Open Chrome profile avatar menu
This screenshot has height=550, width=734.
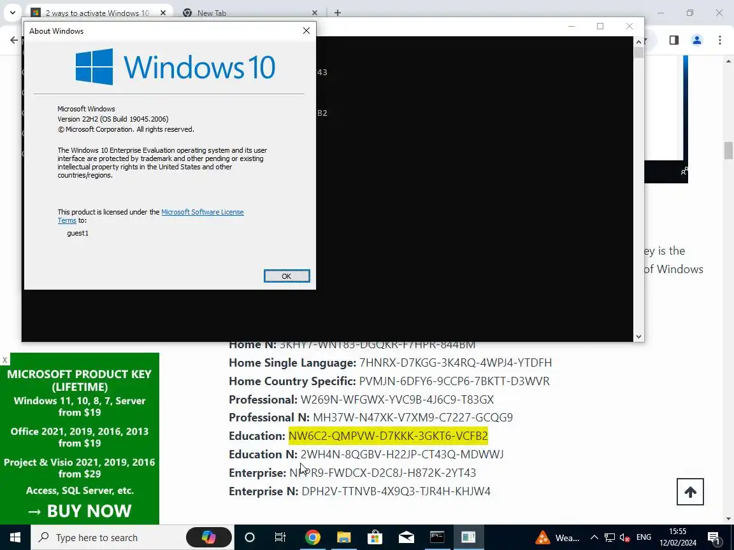697,40
